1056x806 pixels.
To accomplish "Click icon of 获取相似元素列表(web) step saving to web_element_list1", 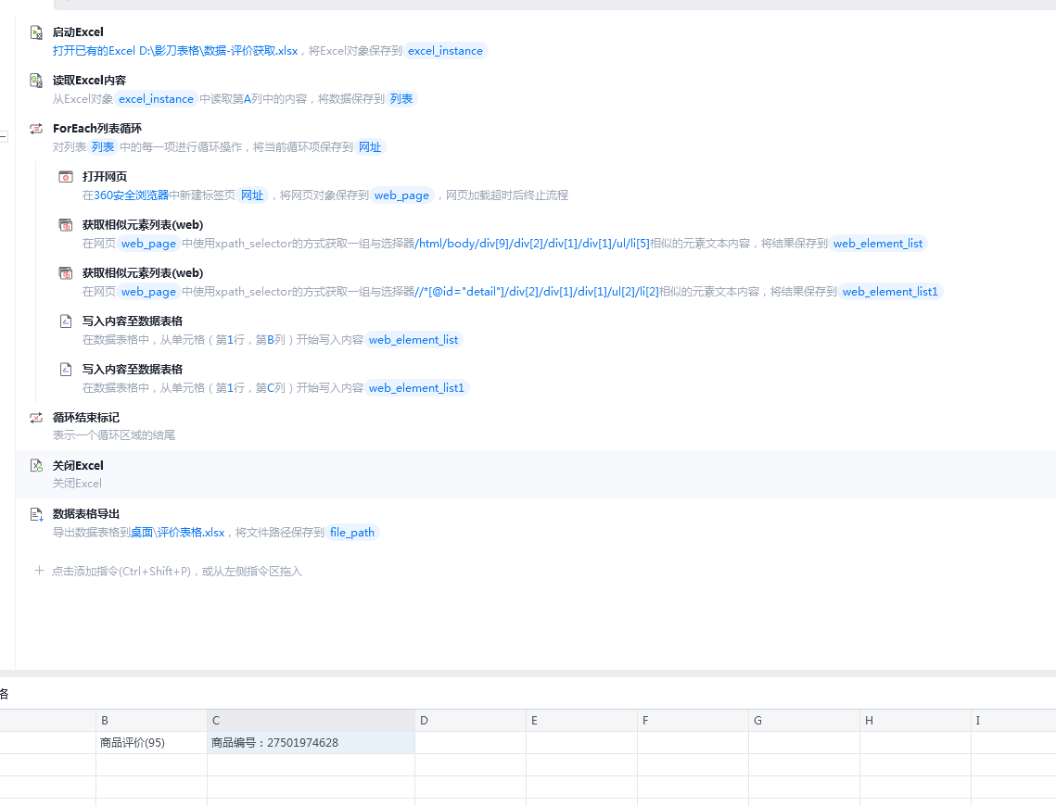I will pyautogui.click(x=66, y=273).
